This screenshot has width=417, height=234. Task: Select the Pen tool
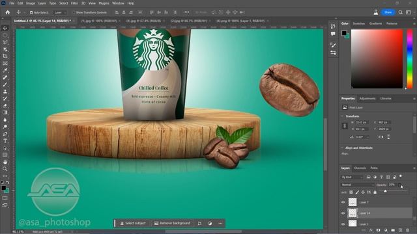point(5,134)
